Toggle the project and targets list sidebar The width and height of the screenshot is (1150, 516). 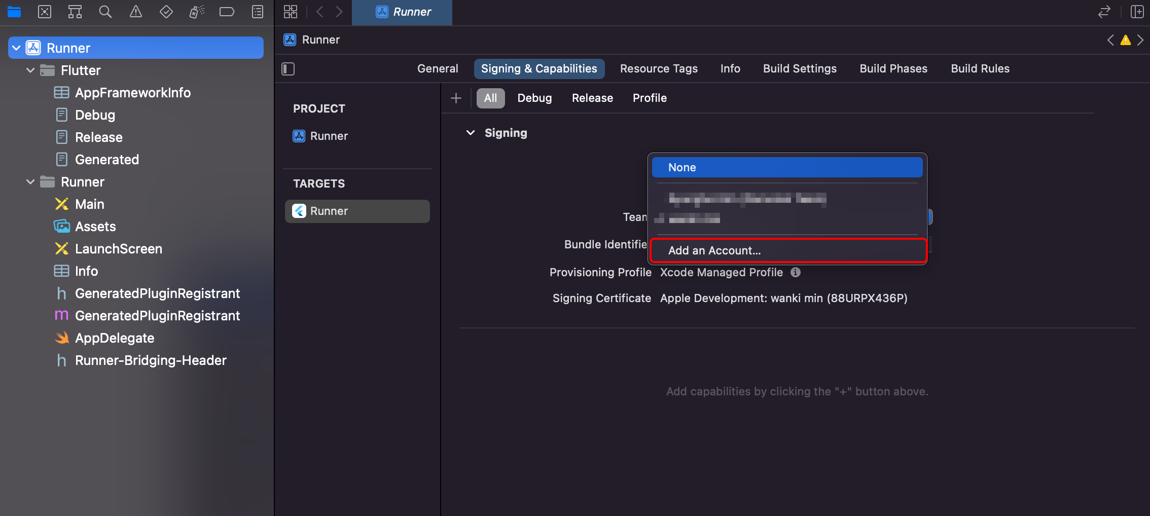(288, 69)
